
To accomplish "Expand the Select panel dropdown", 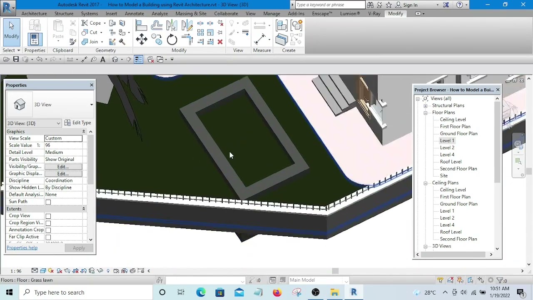I will click(x=11, y=50).
